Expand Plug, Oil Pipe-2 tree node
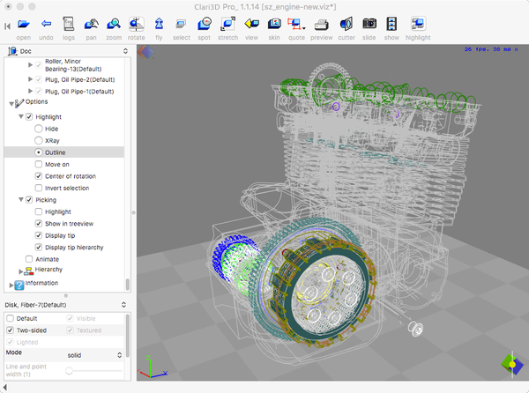This screenshot has width=529, height=393. coord(30,79)
